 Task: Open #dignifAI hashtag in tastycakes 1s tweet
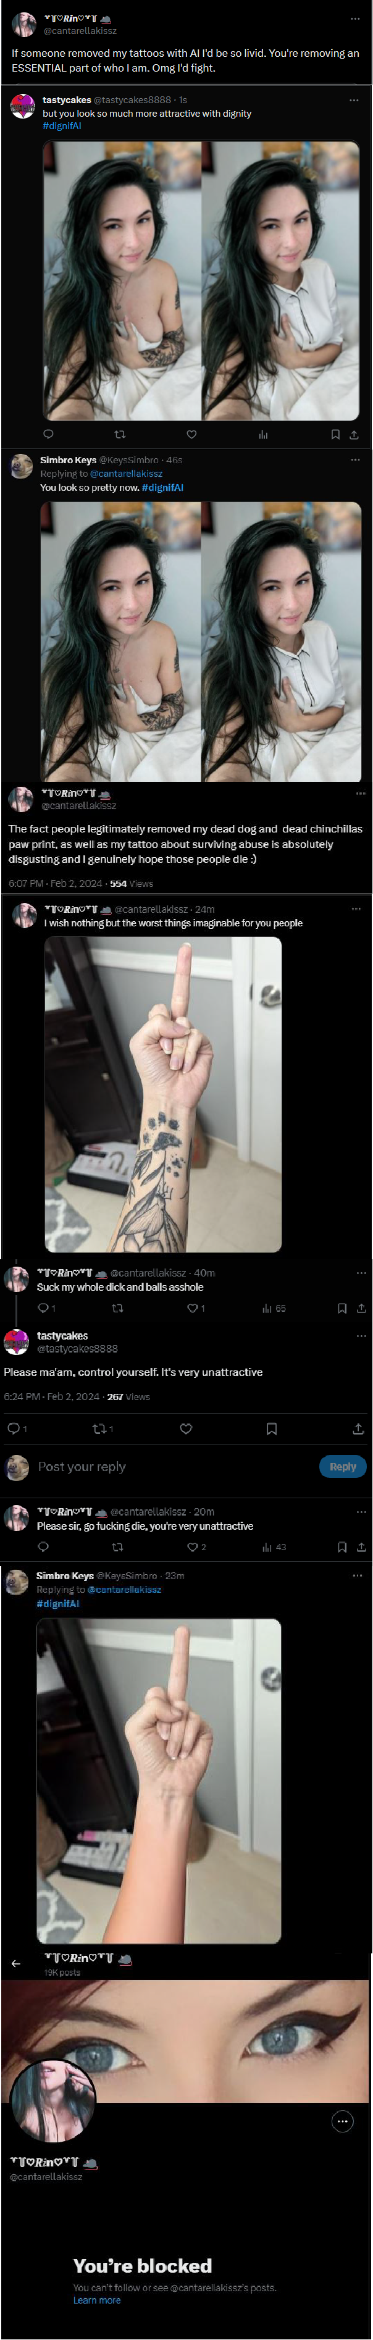tap(62, 125)
